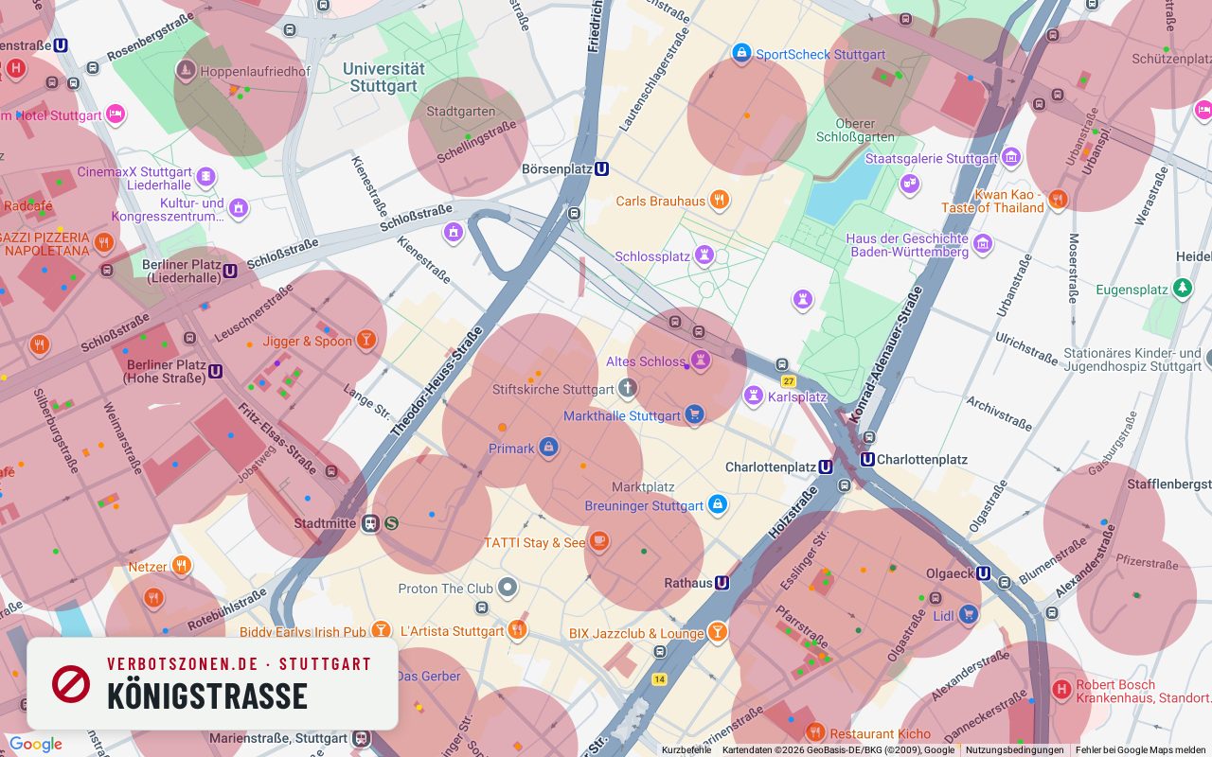This screenshot has height=757, width=1212.
Task: Select the Karlsplatz landmark pin
Action: (x=754, y=396)
